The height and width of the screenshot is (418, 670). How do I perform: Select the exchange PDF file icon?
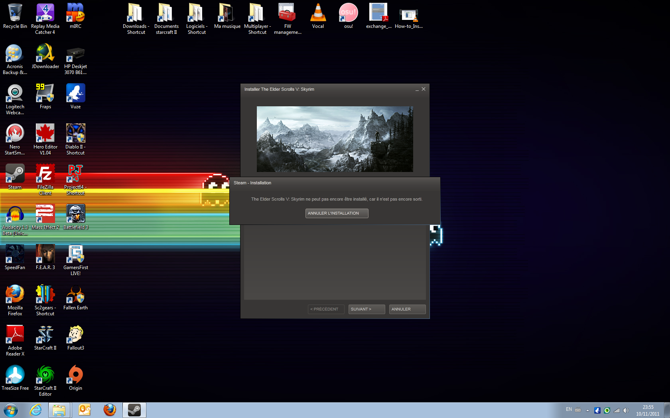coord(378,17)
